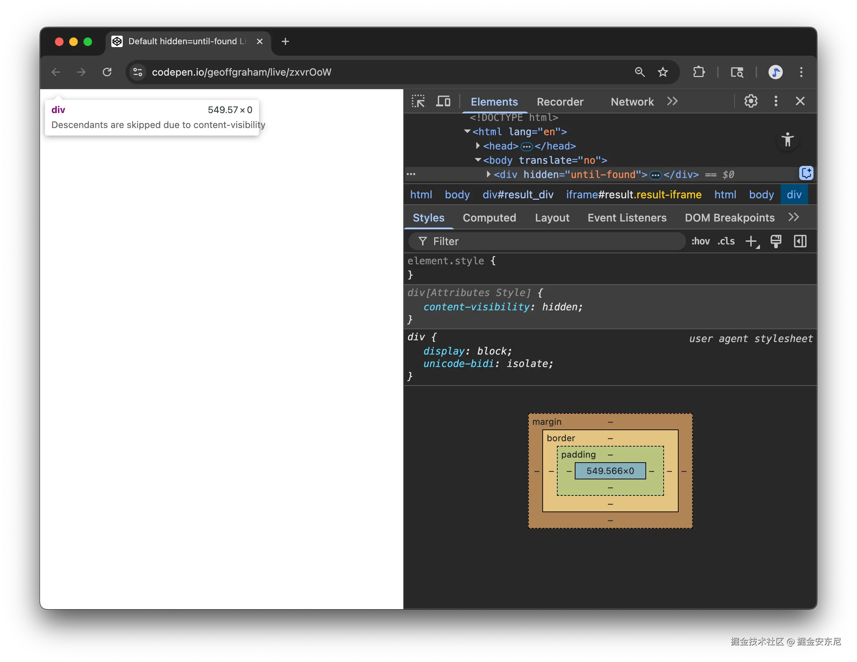This screenshot has height=662, width=857.
Task: Select the iframe#result breadcrumb
Action: click(x=633, y=195)
